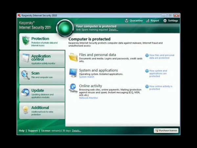Click info icon beside system protection help link
This screenshot has width=197, height=148.
click(147, 71)
